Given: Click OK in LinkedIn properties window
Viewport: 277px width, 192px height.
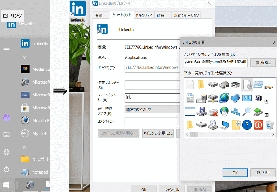Looking at the screenshot, I should [x=144, y=189].
